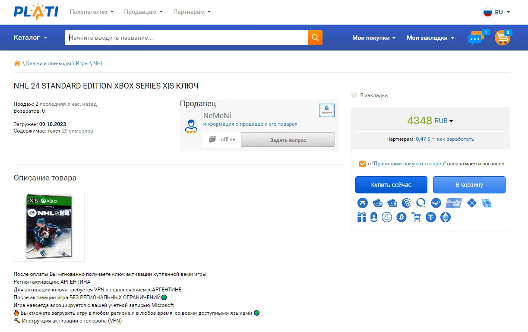Open the shopping cart icon
The height and width of the screenshot is (332, 528).
pyautogui.click(x=503, y=38)
